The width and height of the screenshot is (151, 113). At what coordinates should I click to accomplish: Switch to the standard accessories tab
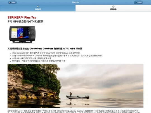coord(113,8)
